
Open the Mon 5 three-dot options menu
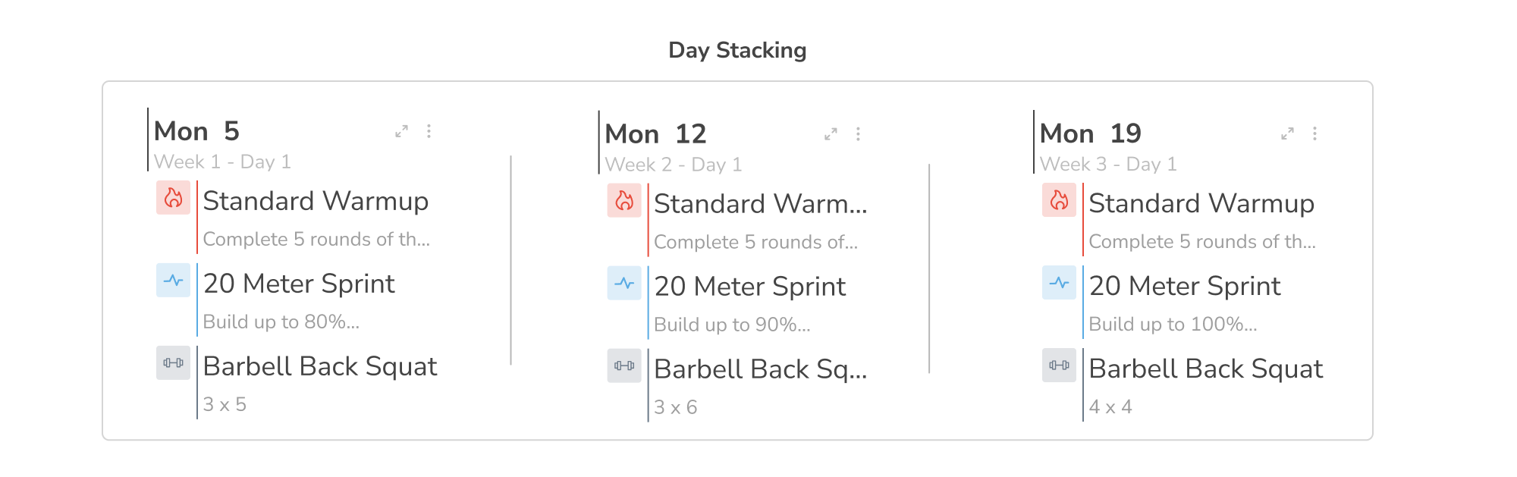(x=429, y=131)
